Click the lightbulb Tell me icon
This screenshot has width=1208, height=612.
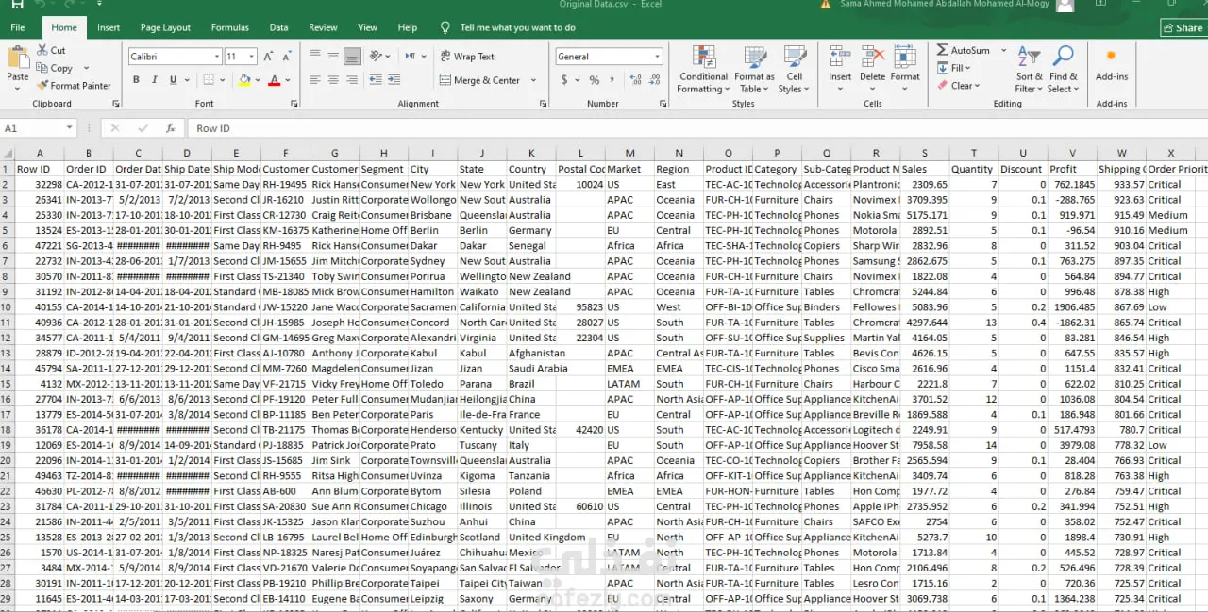point(445,27)
